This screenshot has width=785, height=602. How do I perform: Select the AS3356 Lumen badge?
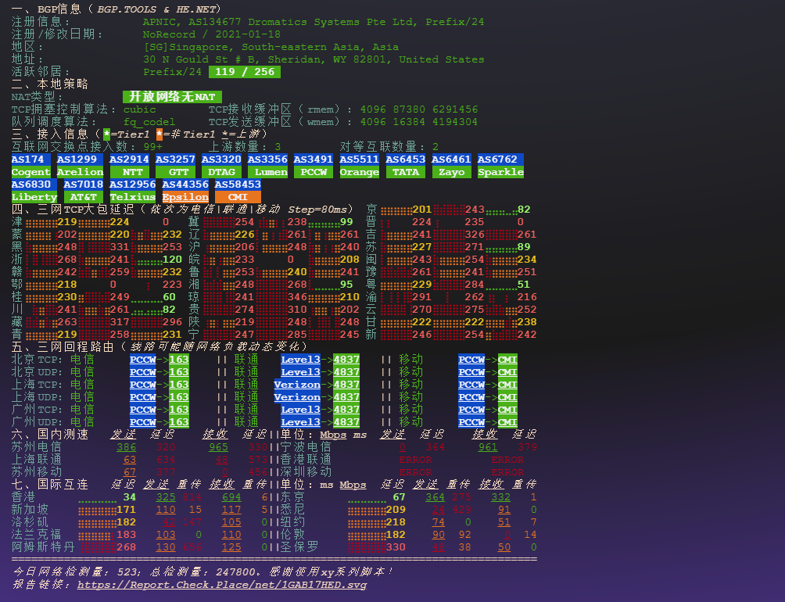pos(268,166)
